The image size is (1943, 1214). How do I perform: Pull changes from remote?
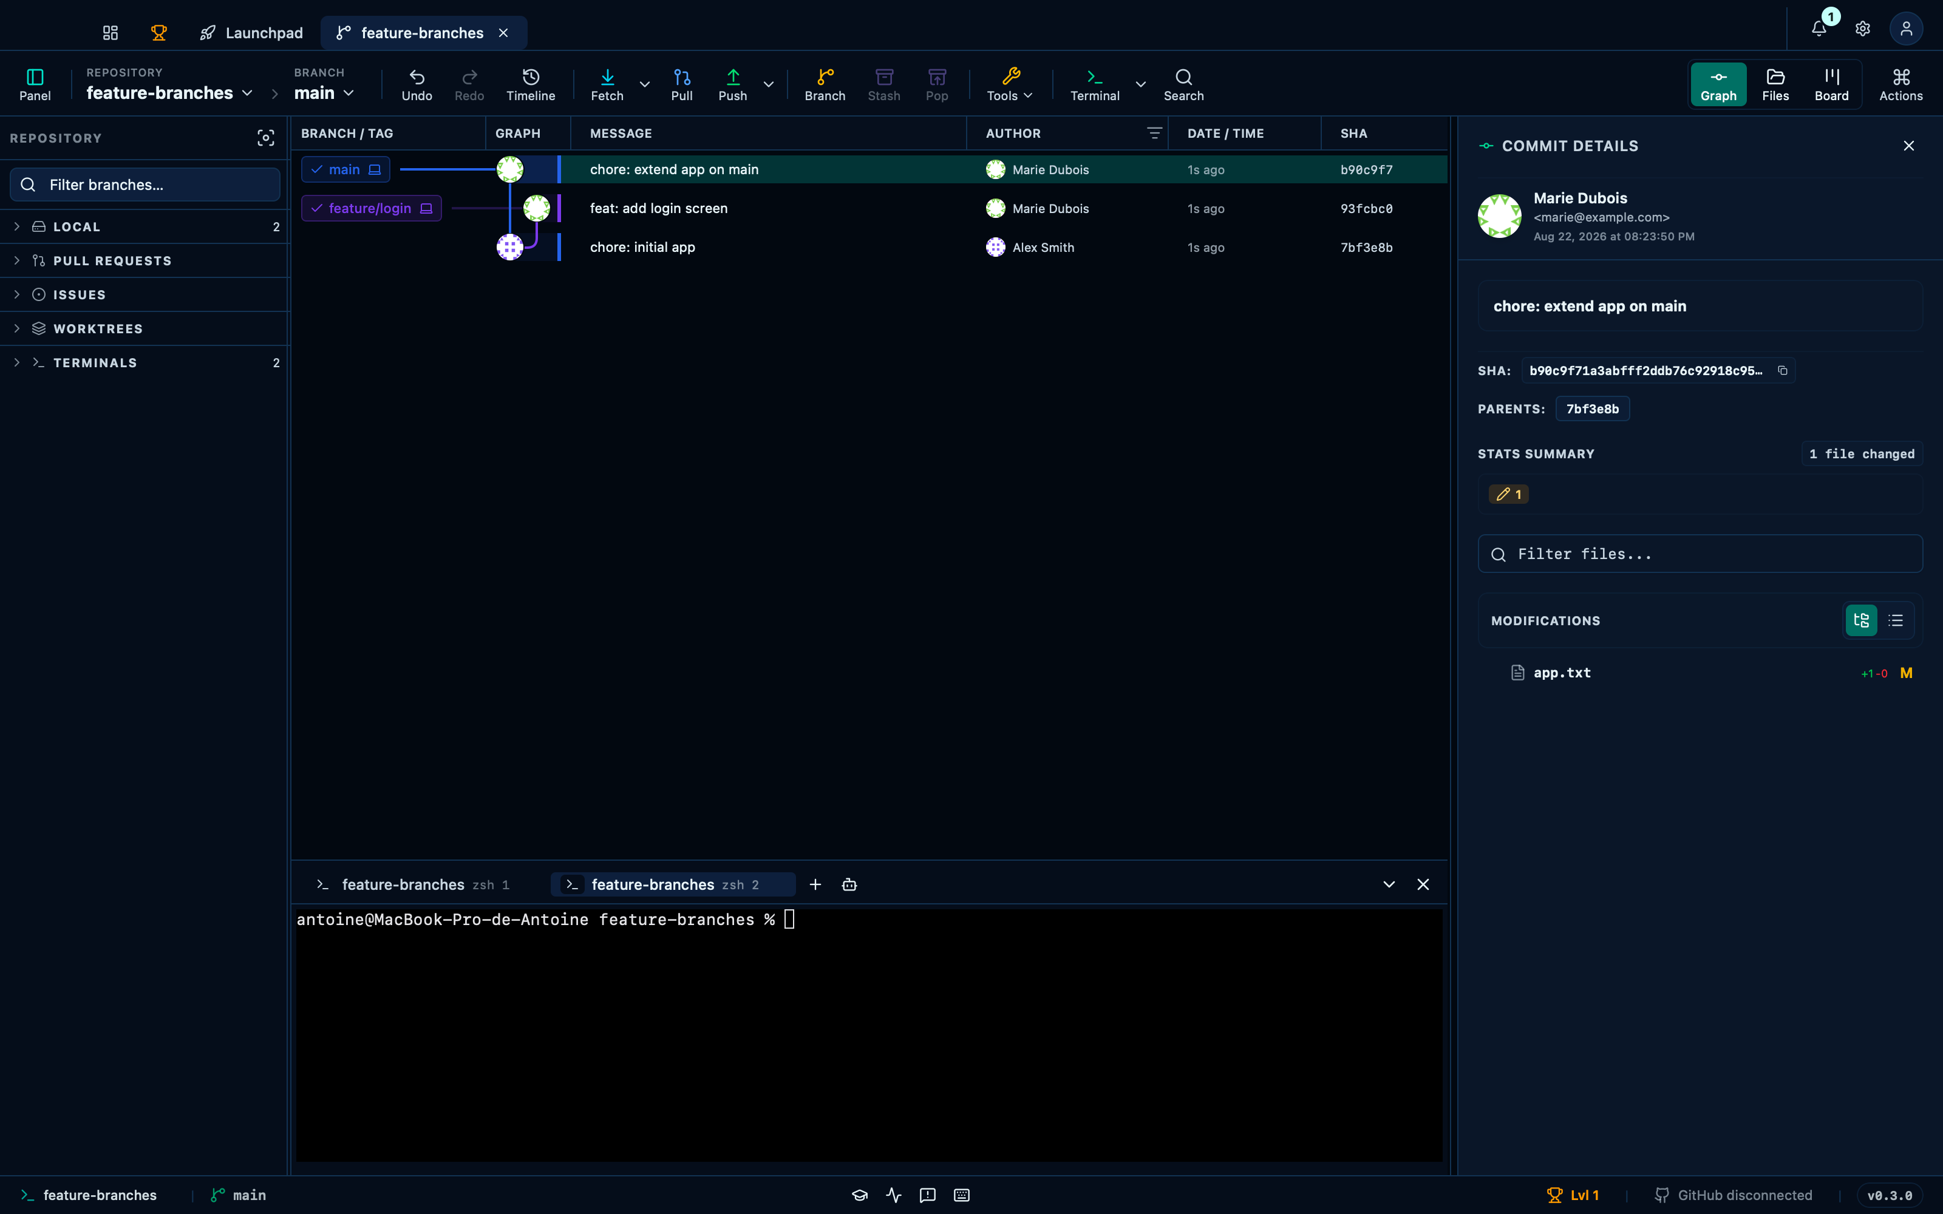click(682, 84)
